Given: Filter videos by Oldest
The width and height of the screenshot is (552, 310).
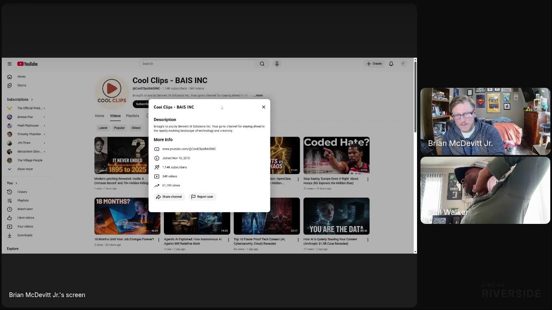Looking at the screenshot, I should [136, 128].
